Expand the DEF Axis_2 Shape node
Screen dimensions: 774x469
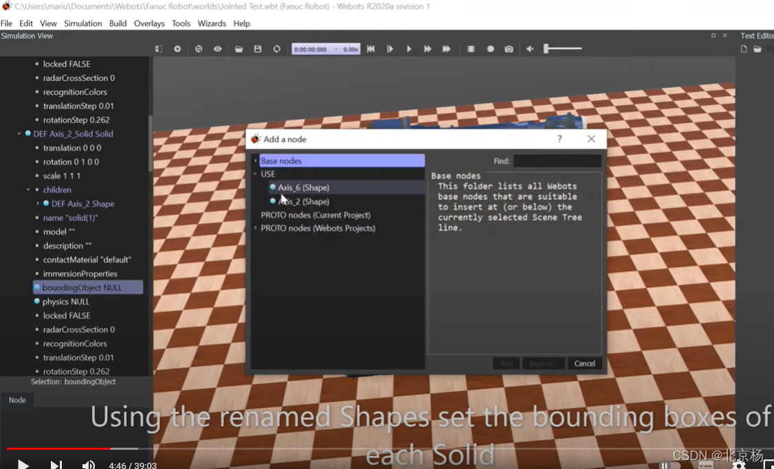[38, 203]
